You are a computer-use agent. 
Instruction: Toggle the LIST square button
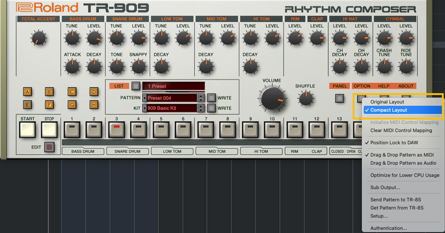coord(136,86)
